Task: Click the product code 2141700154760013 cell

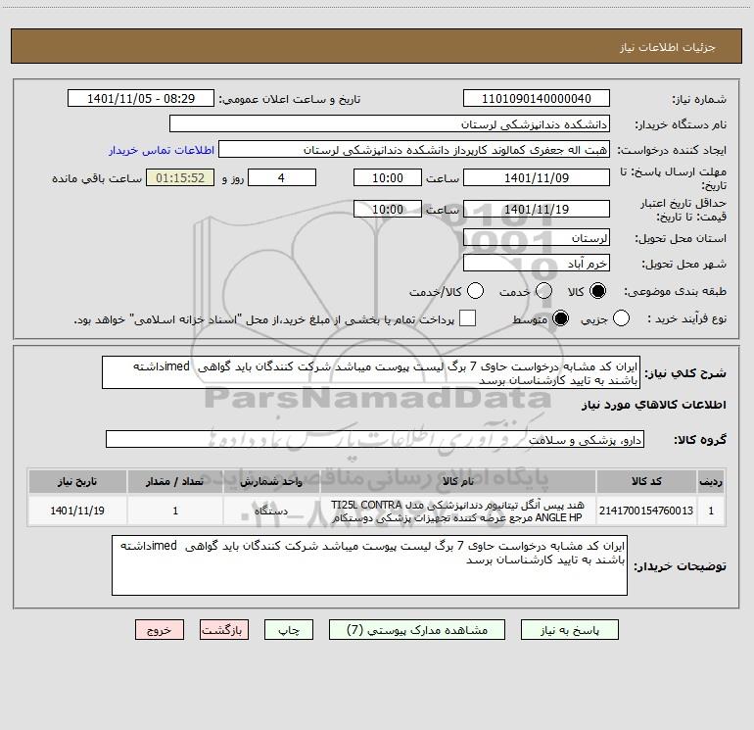Action: tap(646, 511)
